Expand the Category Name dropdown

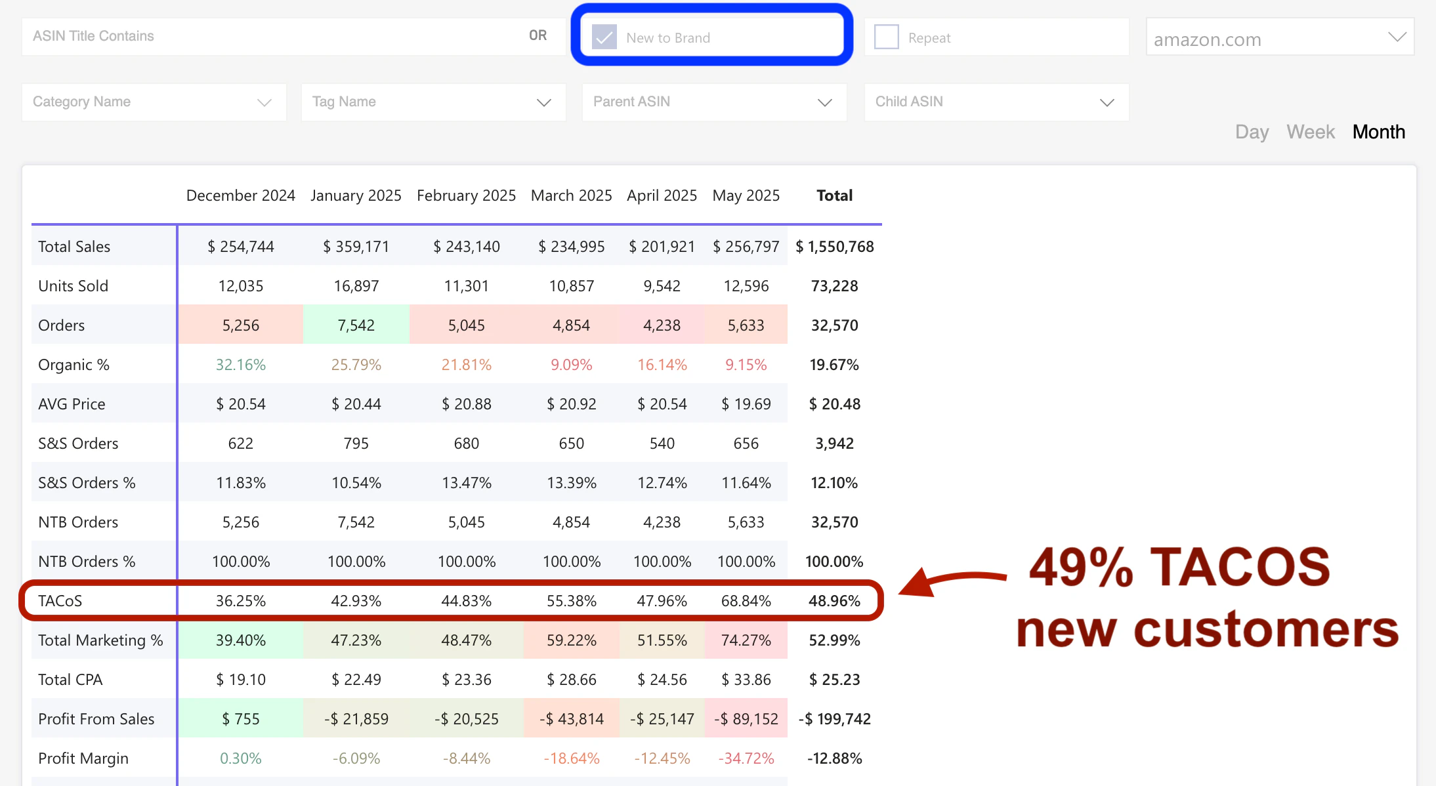[154, 102]
